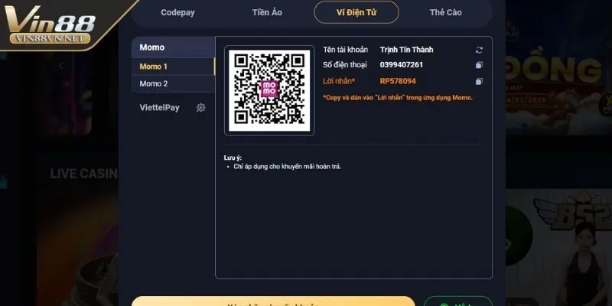Open the ViettelPay maintenance gear icon
Image resolution: width=612 pixels, height=306 pixels.
pyautogui.click(x=200, y=108)
